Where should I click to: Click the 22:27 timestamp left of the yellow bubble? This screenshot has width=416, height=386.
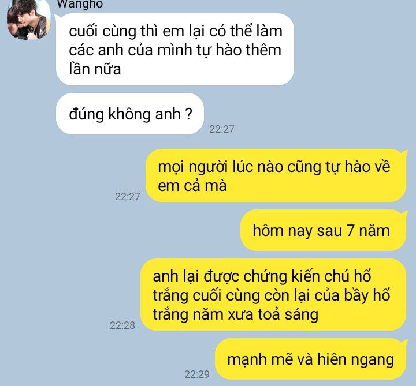click(127, 197)
